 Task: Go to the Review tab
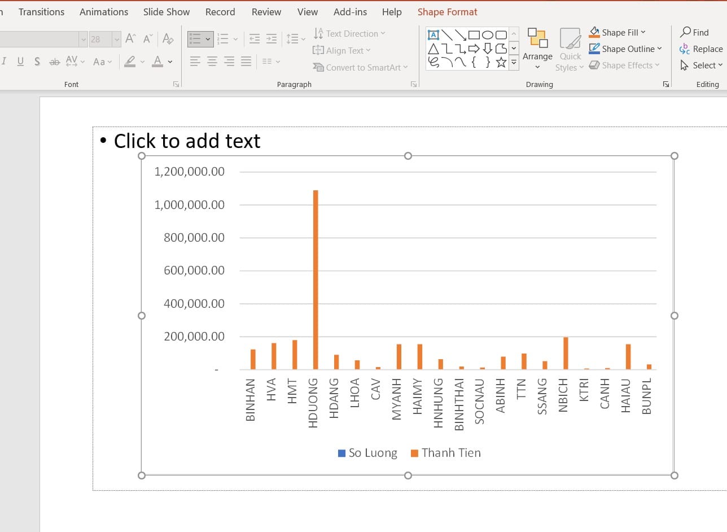266,12
